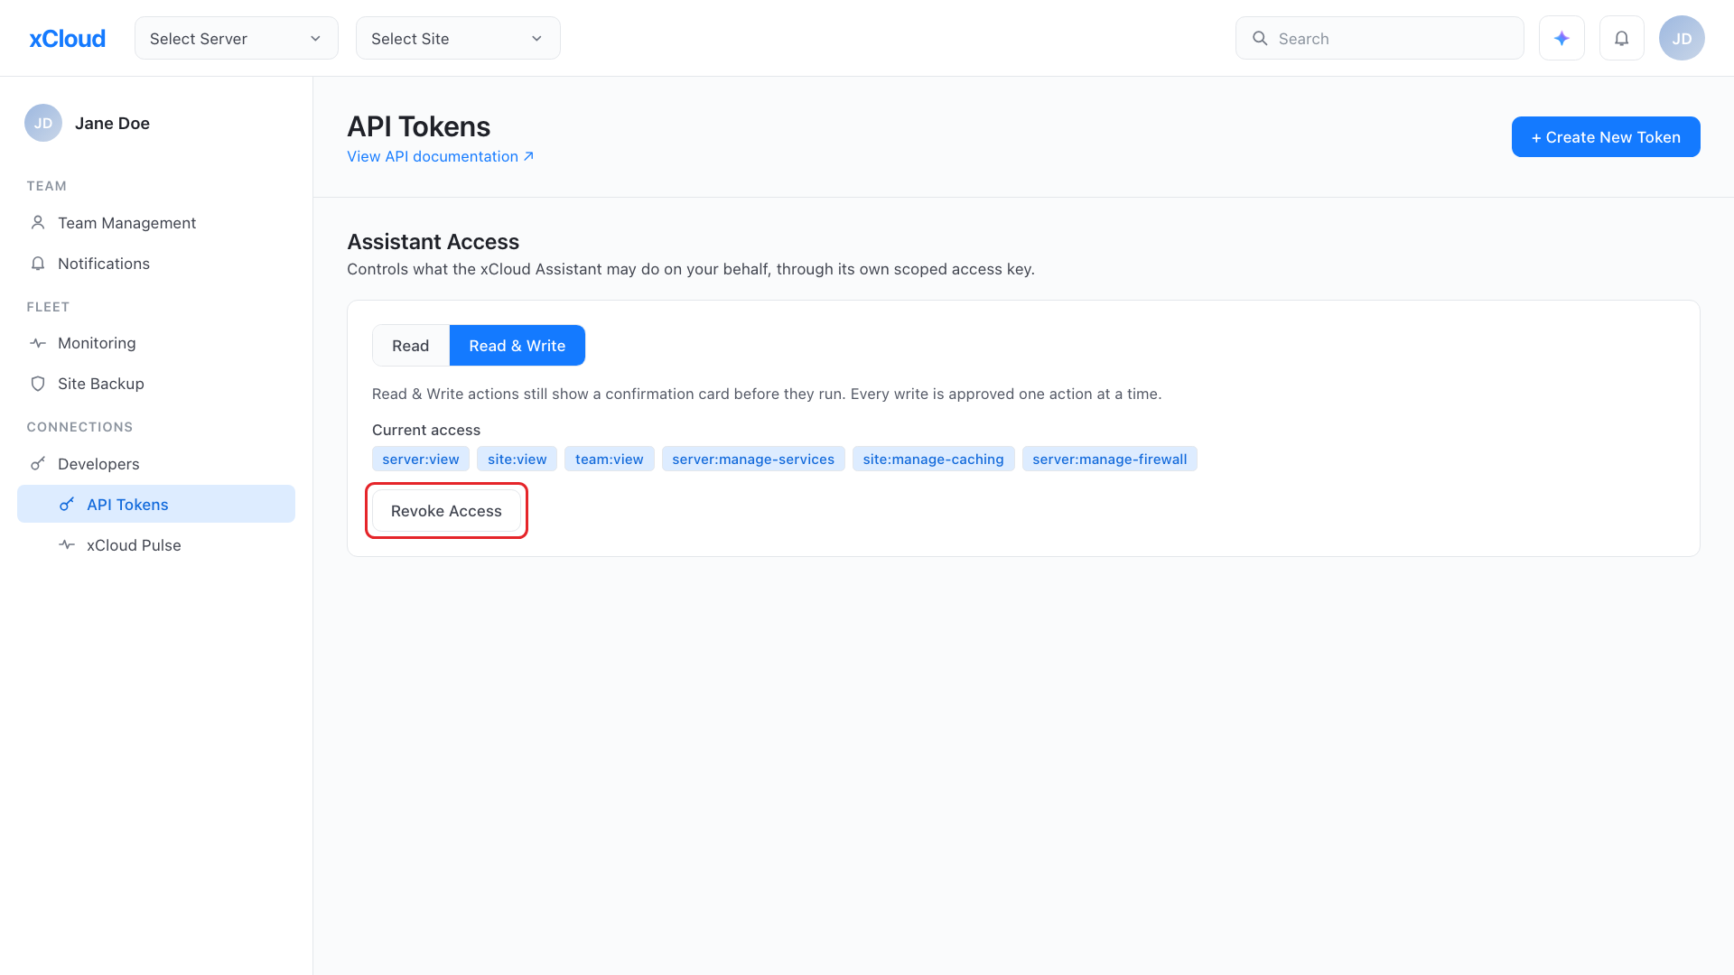The width and height of the screenshot is (1734, 975).
Task: Click the xCloud Pulse activity icon
Action: point(67,544)
